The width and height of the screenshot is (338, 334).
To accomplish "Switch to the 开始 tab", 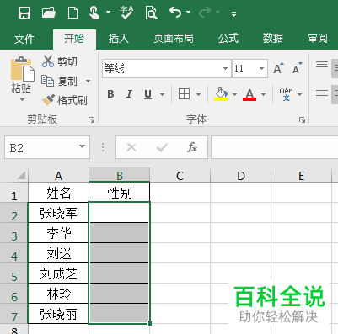I will (x=74, y=39).
